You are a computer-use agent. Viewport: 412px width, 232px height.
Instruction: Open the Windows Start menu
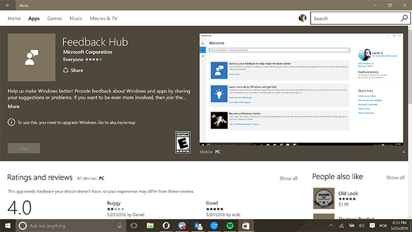(8, 226)
